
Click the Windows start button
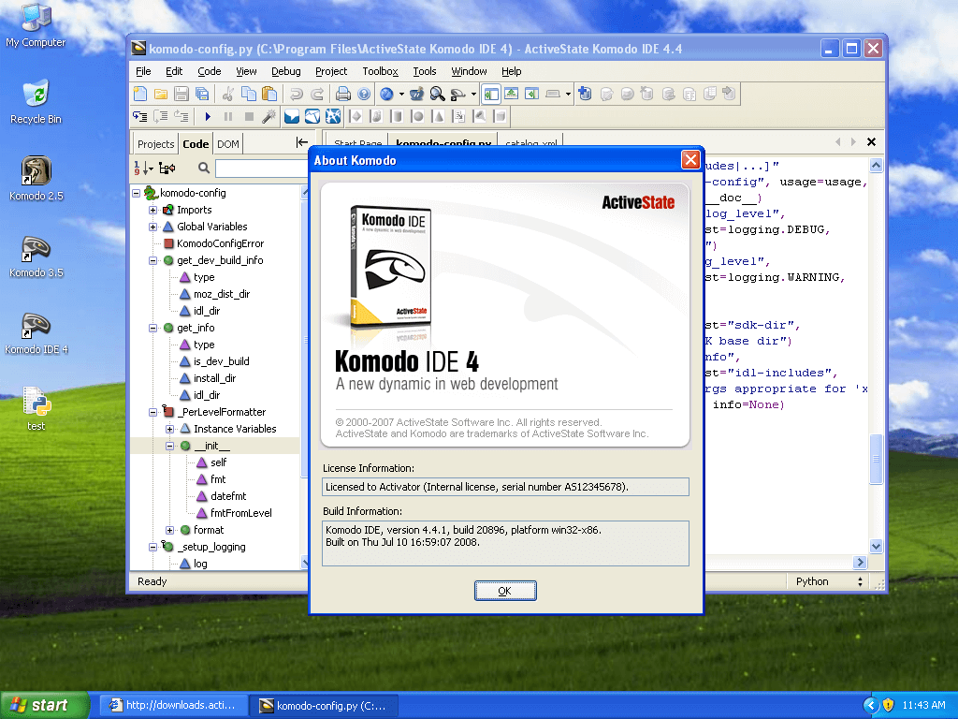pos(44,705)
